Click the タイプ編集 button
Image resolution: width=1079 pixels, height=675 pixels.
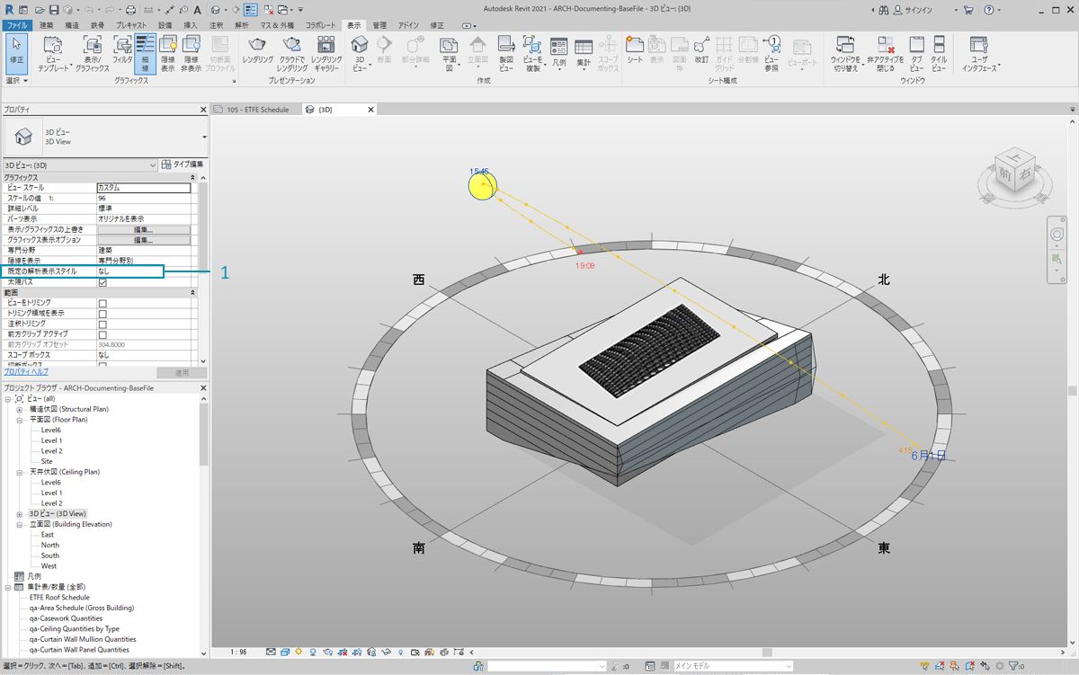[183, 164]
